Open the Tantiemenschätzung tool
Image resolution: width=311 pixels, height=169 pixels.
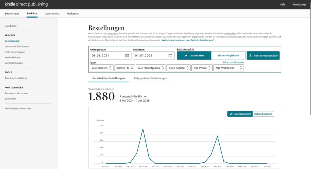tap(16, 78)
